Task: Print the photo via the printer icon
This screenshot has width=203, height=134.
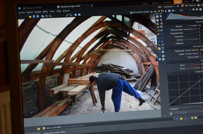Action: point(38,16)
